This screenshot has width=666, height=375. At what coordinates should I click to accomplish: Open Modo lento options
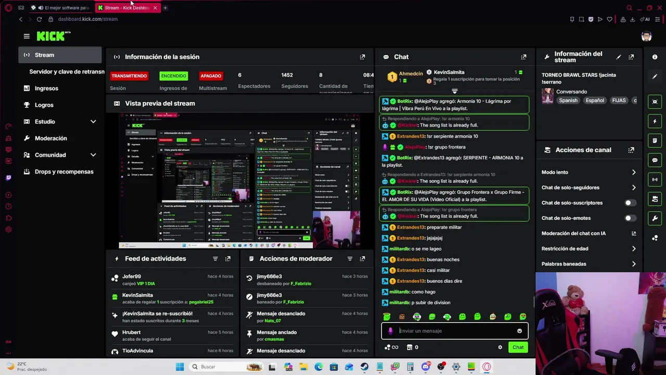coord(588,172)
